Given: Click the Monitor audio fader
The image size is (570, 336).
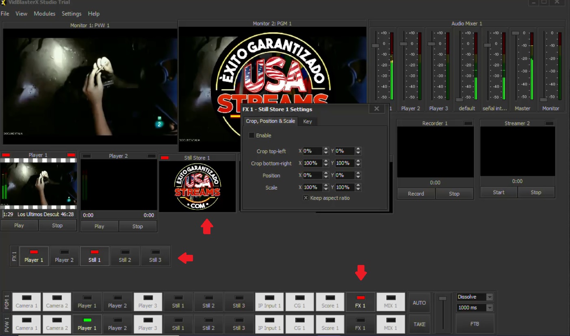Looking at the screenshot, I should [x=543, y=99].
